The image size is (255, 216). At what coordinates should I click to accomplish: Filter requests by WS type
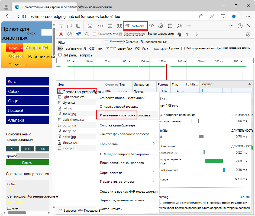137,49
